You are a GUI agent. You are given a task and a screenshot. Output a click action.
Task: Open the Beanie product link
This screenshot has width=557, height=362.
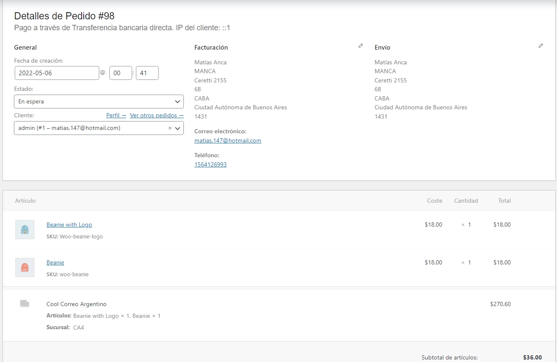coord(55,262)
